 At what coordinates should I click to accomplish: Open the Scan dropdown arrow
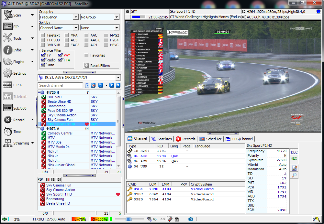tap(32, 15)
